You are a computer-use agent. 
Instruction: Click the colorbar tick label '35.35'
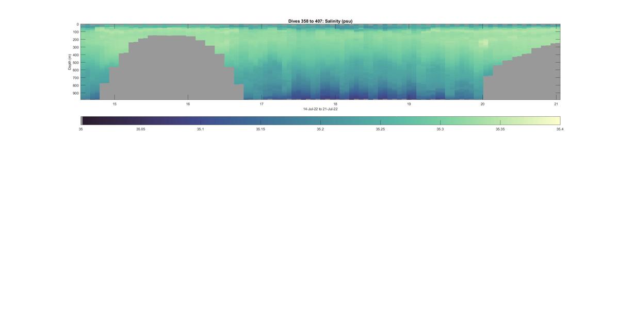tap(500, 130)
